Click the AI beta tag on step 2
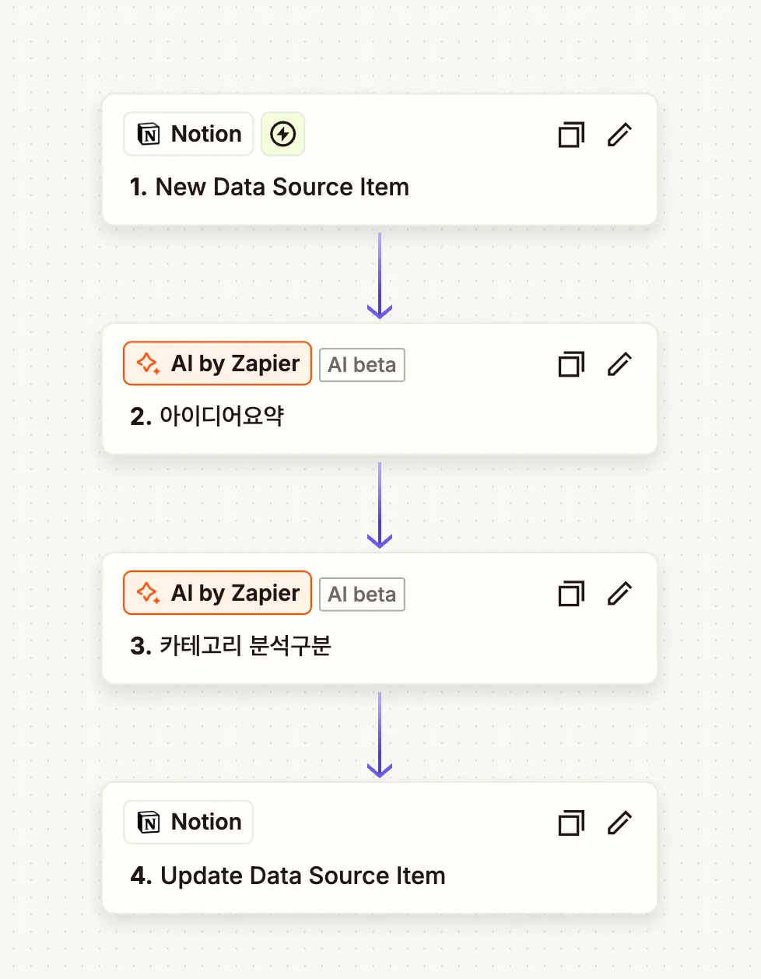This screenshot has width=761, height=979. (x=362, y=365)
